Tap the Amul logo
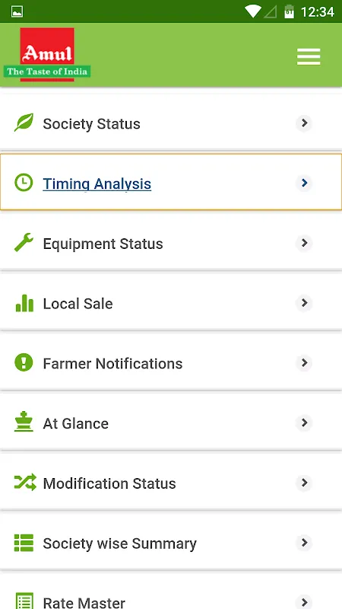342x609 pixels. click(47, 54)
